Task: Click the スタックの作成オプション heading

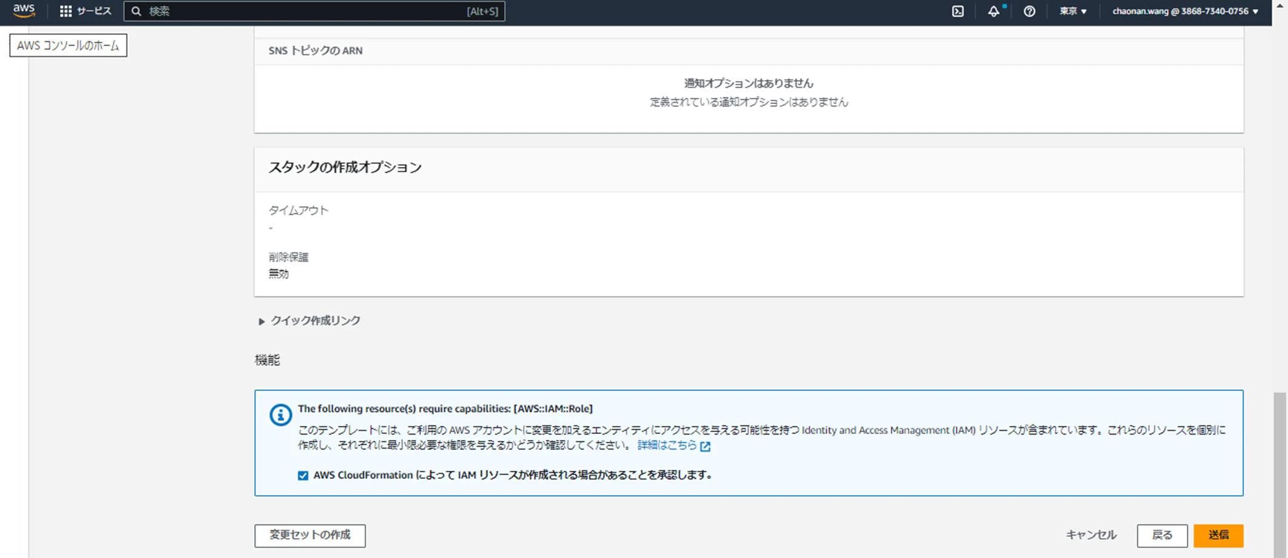Action: [x=345, y=168]
